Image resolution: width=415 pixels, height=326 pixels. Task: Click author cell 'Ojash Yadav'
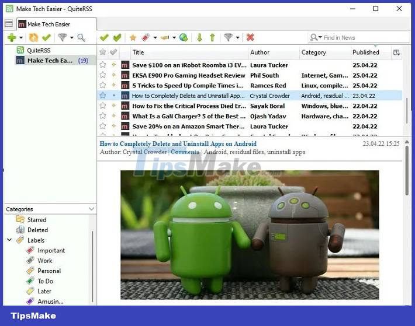point(268,117)
